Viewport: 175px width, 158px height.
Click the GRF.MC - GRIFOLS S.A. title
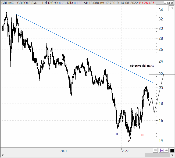(x=19, y=3)
